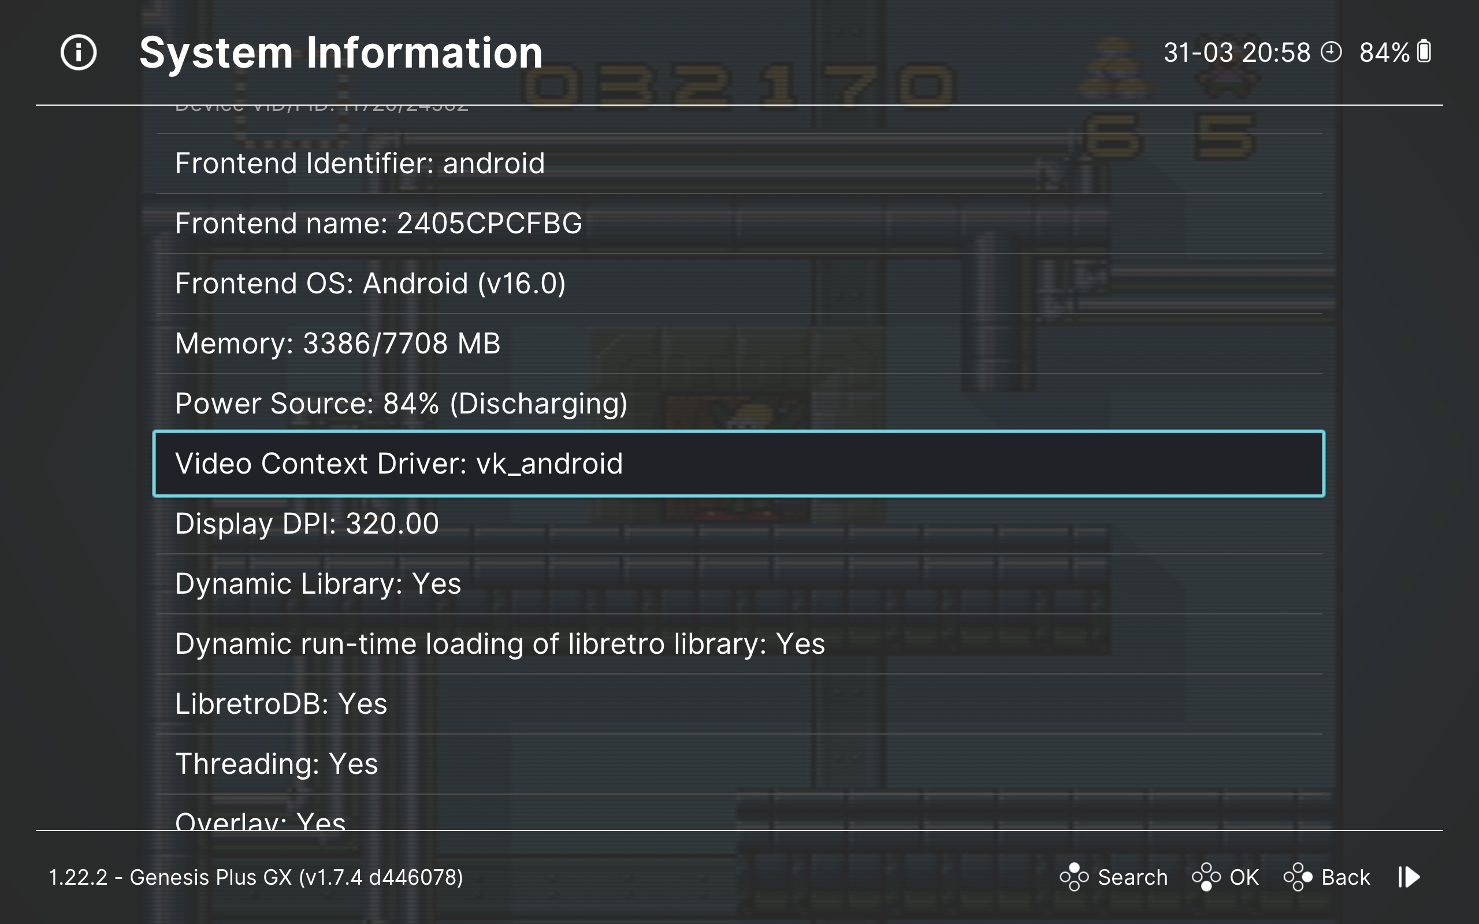Select highlighted Video Context Driver row
This screenshot has width=1479, height=924.
tap(738, 463)
